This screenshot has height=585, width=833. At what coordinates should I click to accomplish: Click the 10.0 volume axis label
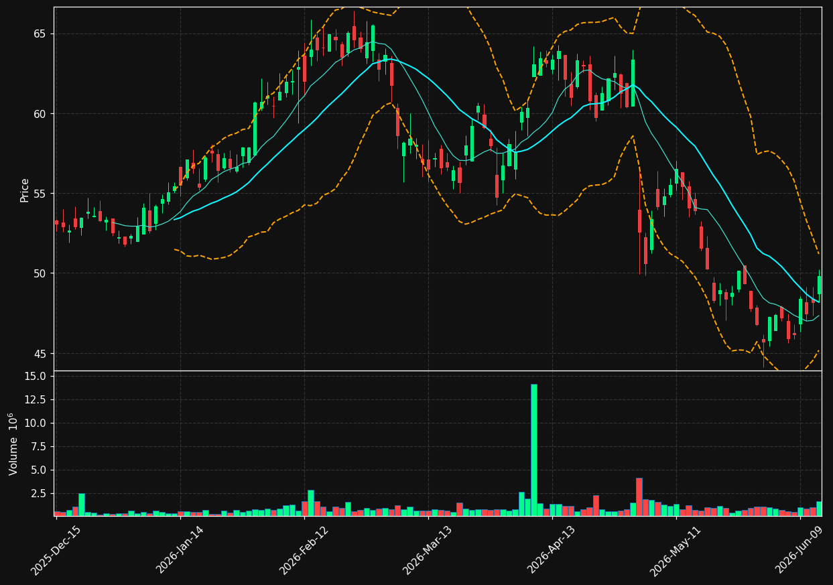(x=37, y=424)
